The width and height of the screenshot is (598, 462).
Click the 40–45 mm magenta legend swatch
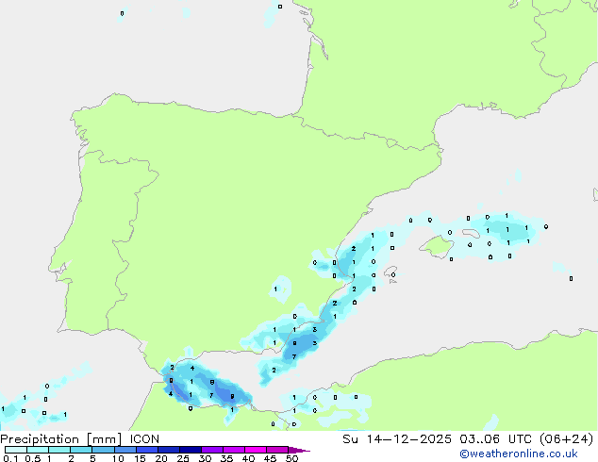click(x=256, y=450)
